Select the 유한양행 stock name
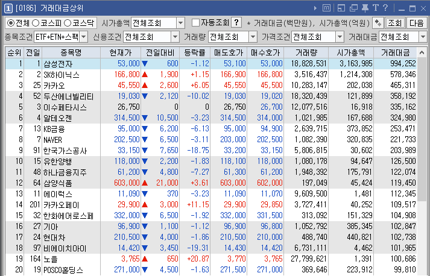This screenshot has height=276, width=430. point(57,162)
